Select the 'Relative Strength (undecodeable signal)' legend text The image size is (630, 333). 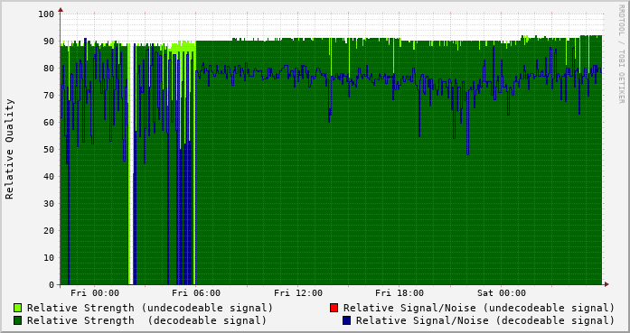(x=150, y=308)
